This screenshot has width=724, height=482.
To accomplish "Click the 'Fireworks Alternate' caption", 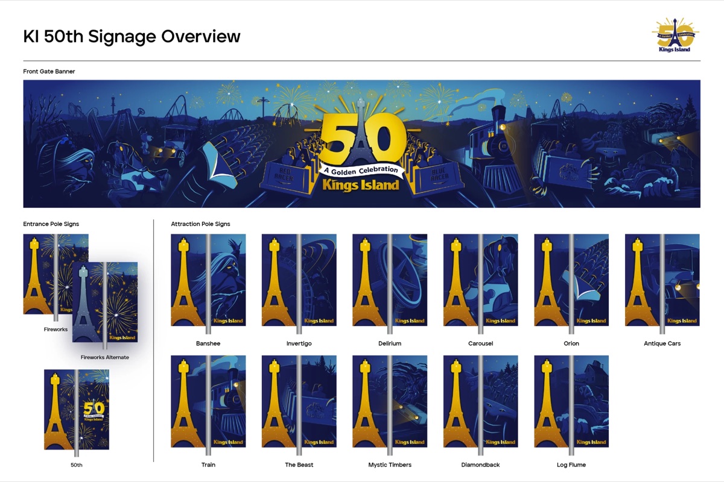I will tap(105, 357).
